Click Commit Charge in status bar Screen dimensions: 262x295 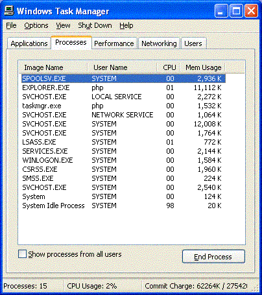pyautogui.click(x=196, y=286)
